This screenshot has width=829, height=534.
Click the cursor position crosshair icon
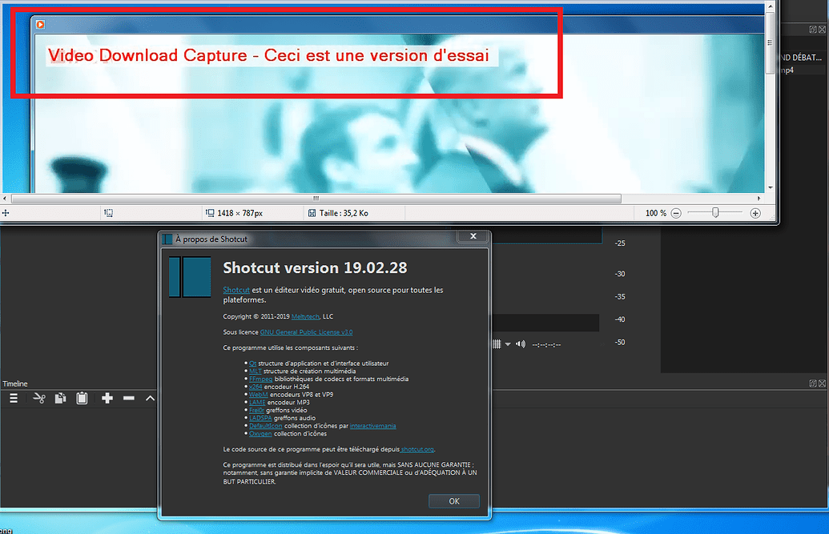click(6, 212)
